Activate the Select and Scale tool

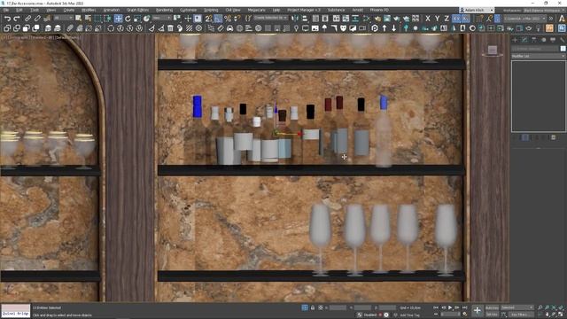(x=137, y=19)
